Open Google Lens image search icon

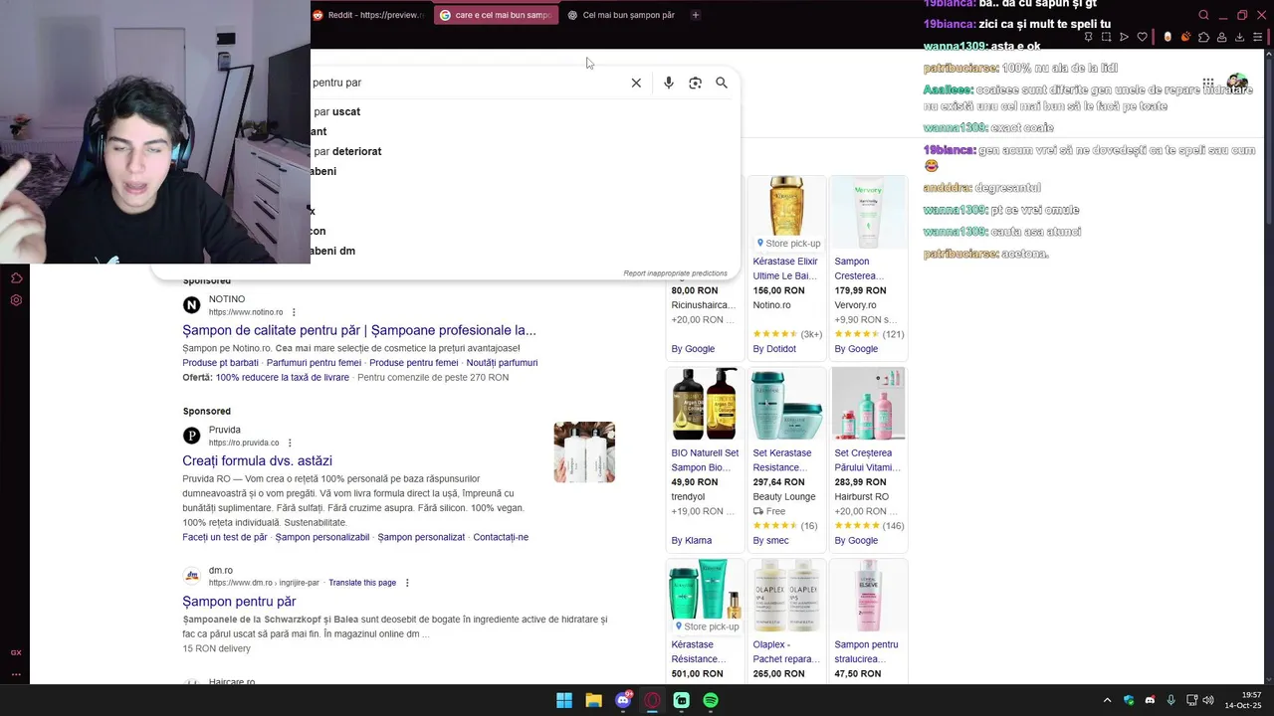[695, 83]
